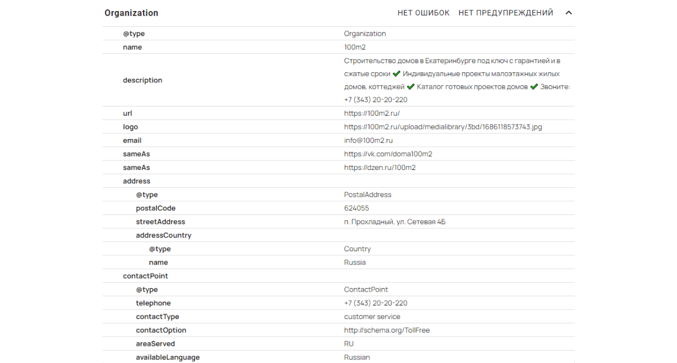Click the НЕТ ОШИБОК label
The height and width of the screenshot is (363, 677).
pos(423,13)
